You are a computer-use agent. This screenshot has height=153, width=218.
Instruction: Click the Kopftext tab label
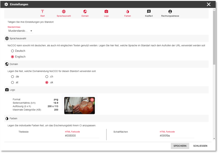click(149, 16)
